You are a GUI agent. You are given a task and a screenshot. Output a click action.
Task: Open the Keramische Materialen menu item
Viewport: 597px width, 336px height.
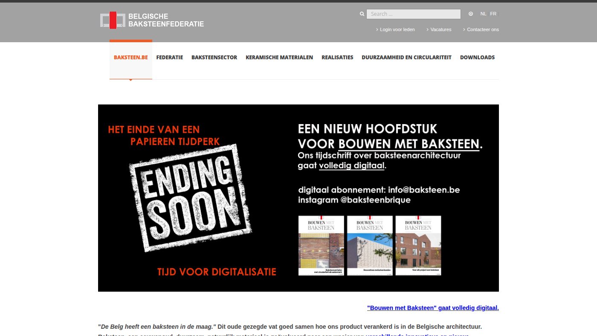[279, 57]
